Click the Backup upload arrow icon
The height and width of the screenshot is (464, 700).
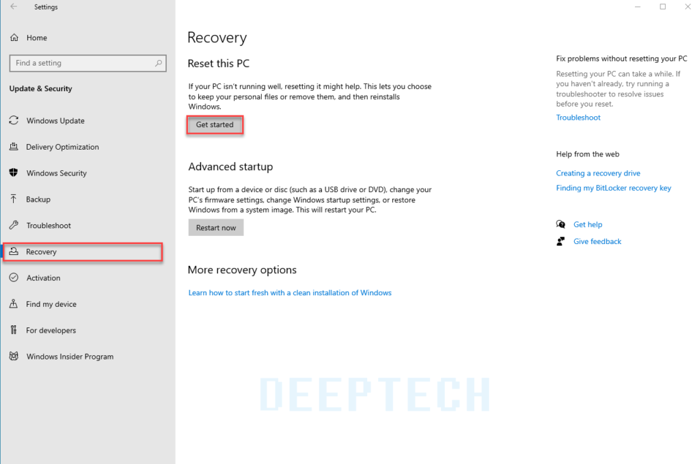(x=14, y=199)
